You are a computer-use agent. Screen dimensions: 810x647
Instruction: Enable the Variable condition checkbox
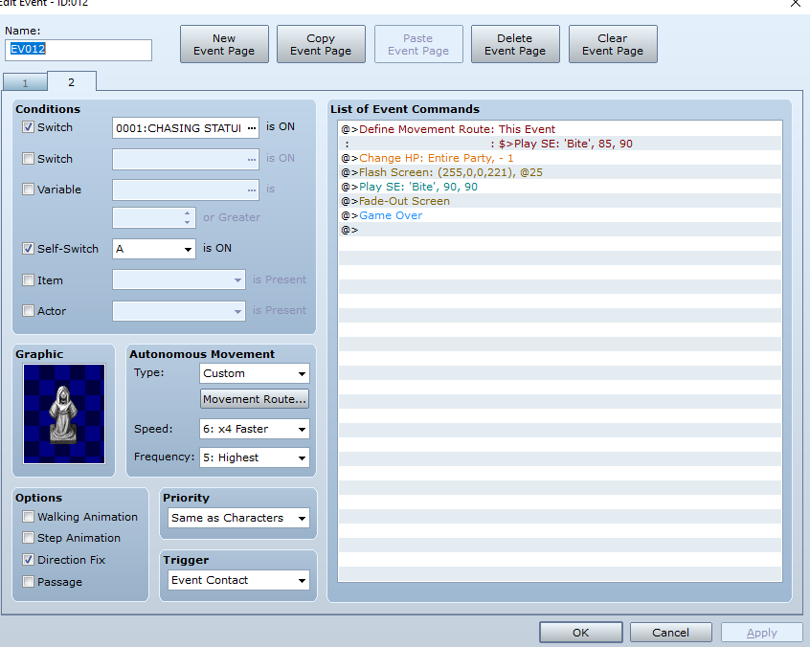(29, 190)
